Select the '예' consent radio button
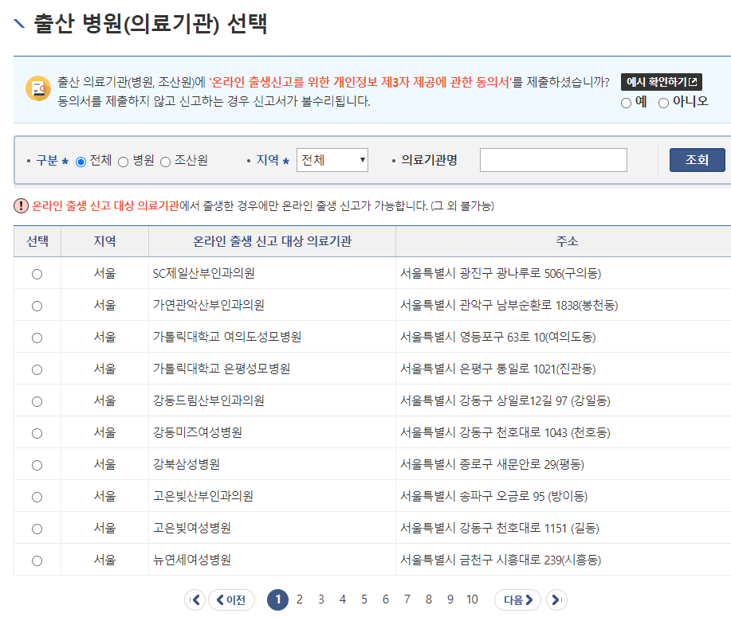731x617 pixels. (627, 102)
